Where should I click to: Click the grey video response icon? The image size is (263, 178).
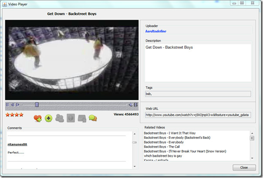[x=82, y=118]
